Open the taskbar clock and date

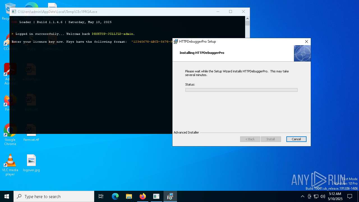[335, 196]
